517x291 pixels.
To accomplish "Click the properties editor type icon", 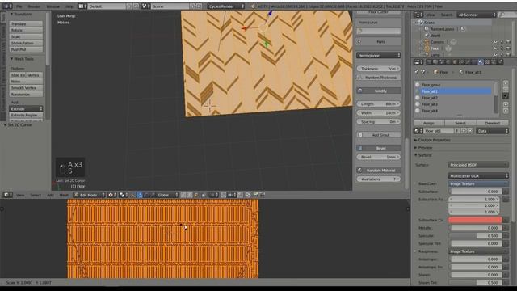I will (418, 62).
